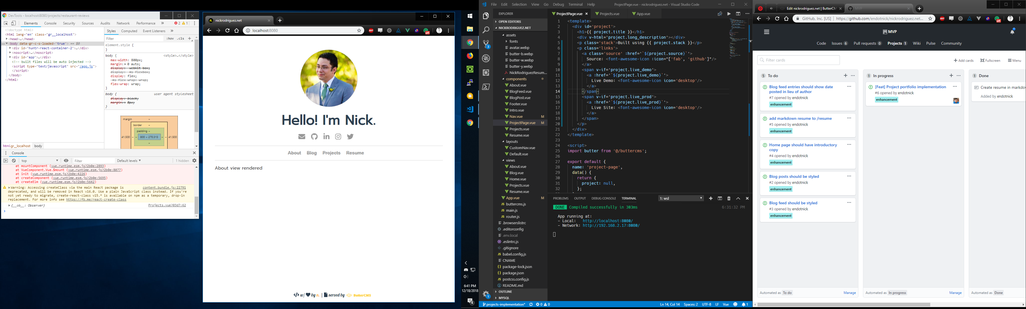Click the Twitter icon on portfolio page
This screenshot has height=309, width=1026.
click(x=350, y=136)
